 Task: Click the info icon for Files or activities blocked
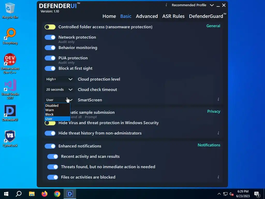coord(218,177)
